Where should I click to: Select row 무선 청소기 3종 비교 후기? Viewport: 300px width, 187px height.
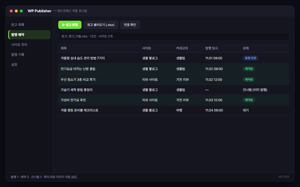pos(174,80)
